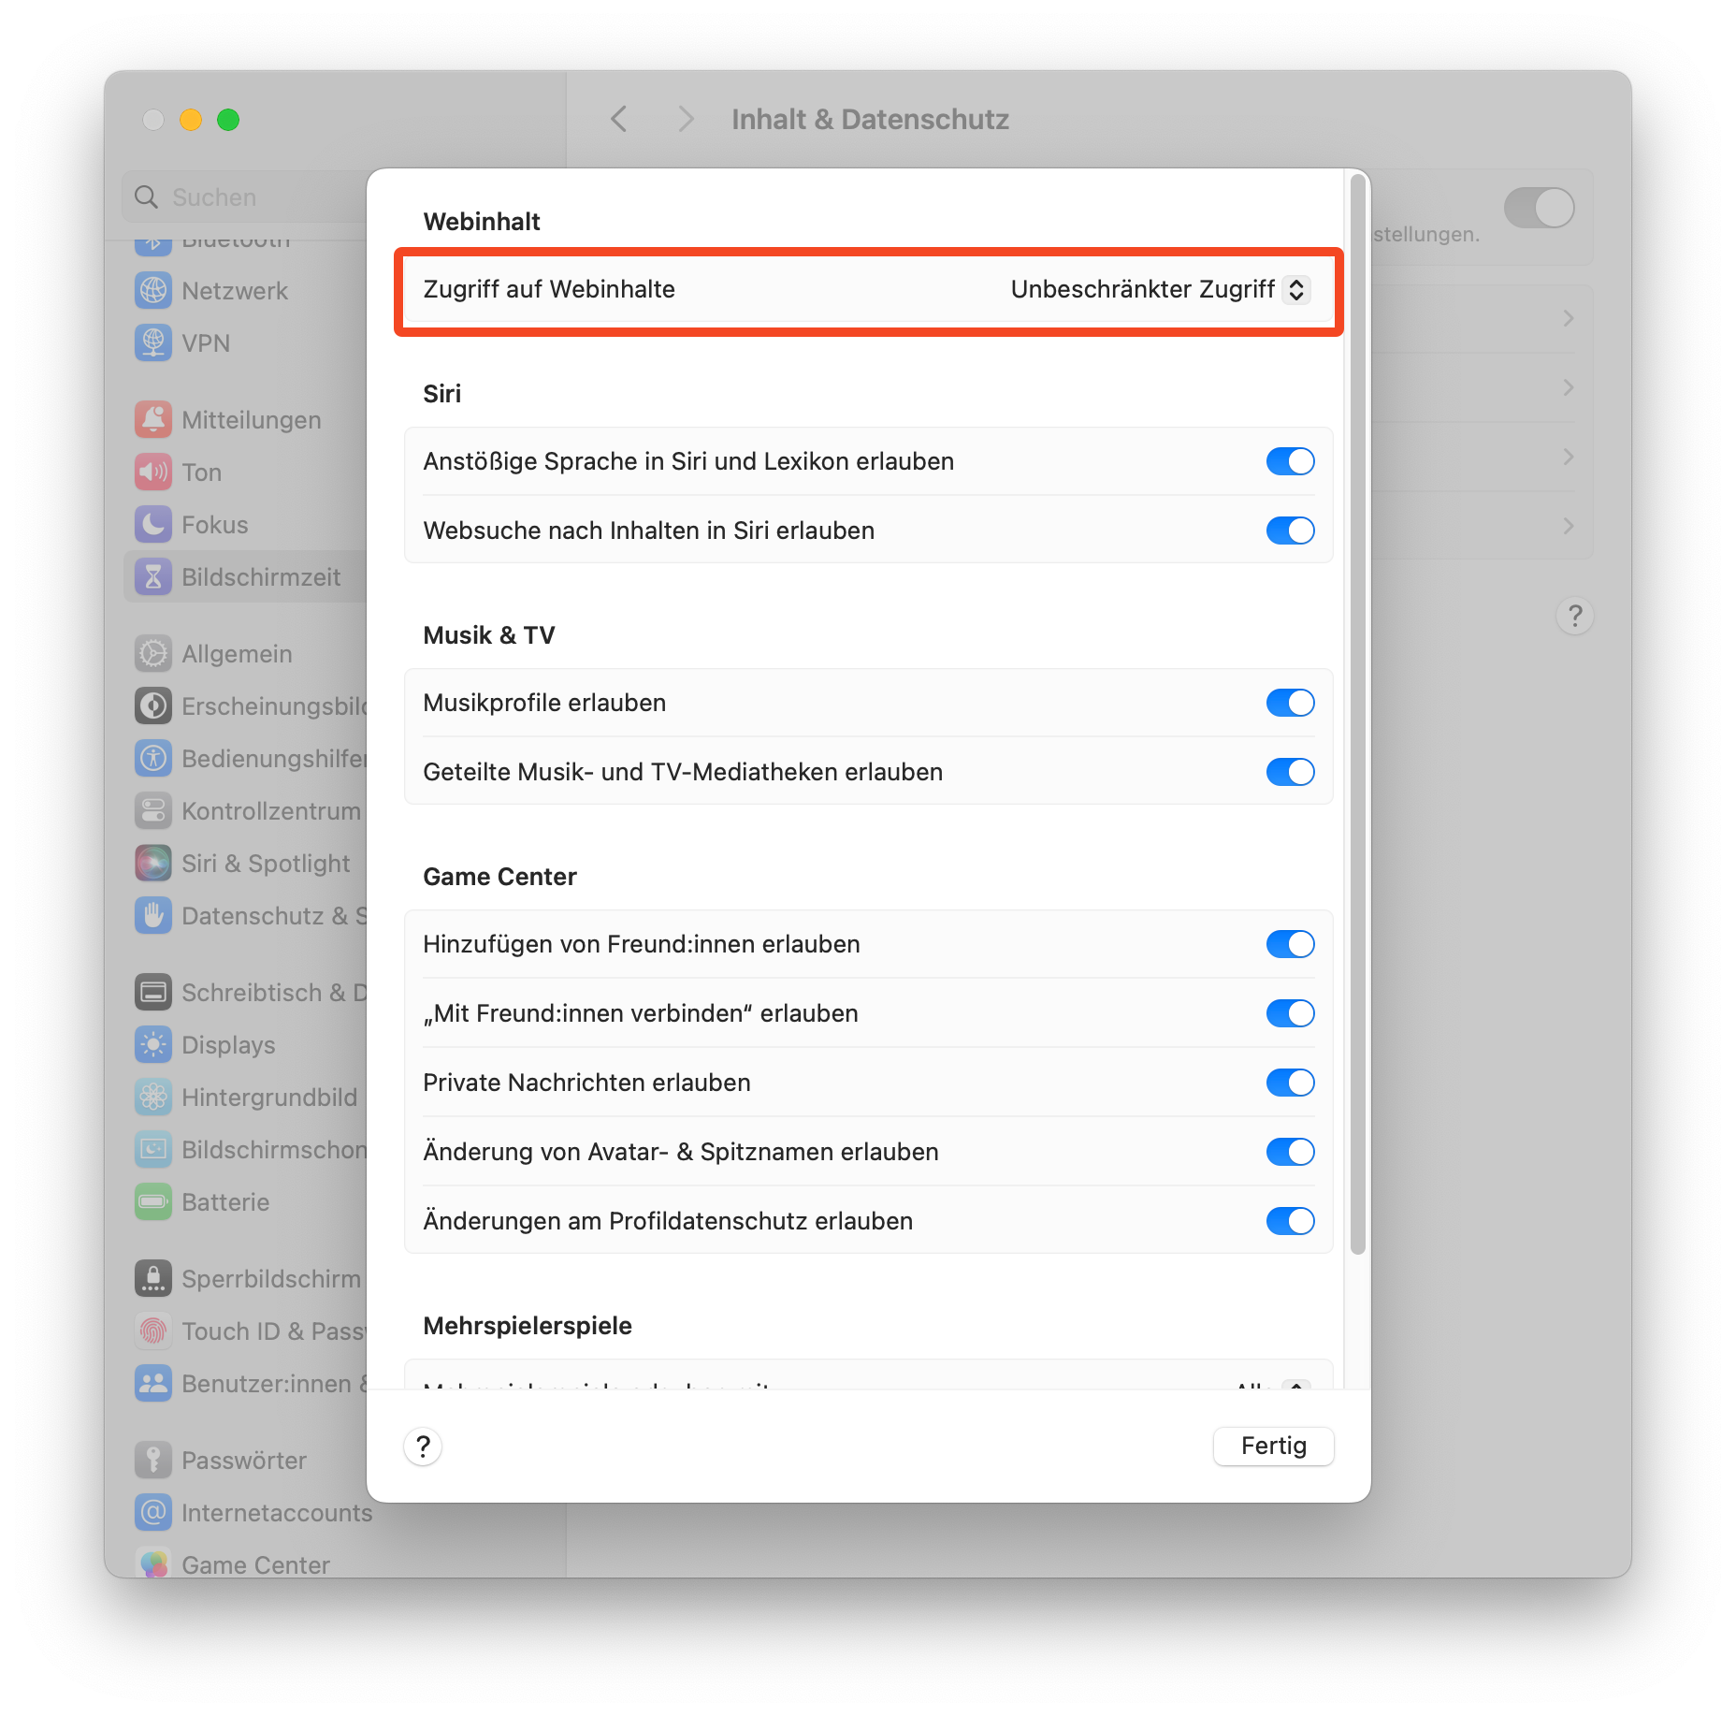
Task: Open the Touch ID fingerprint icon
Action: [153, 1331]
